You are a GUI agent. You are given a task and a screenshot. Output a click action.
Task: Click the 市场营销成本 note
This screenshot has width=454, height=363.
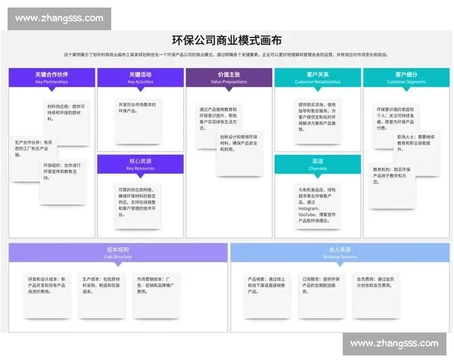156,296
